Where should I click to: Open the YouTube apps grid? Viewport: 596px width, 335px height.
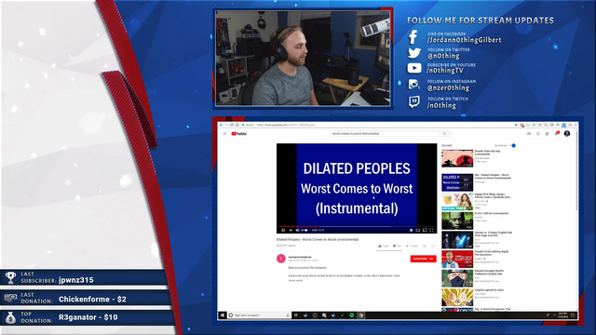538,134
